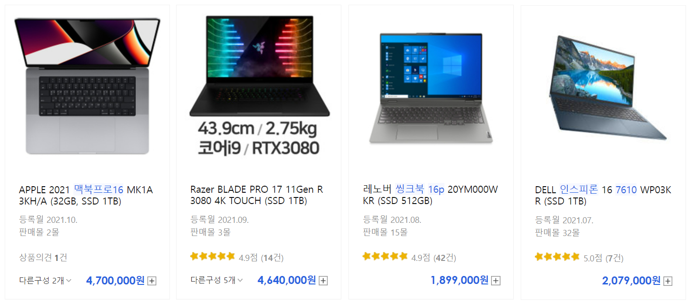Click the Razer Blade star rating icons

click(212, 256)
